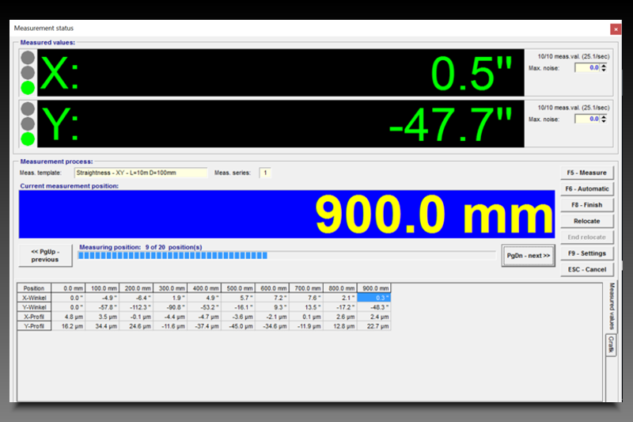Image resolution: width=633 pixels, height=422 pixels.
Task: Select the Measured values side tab
Action: tap(612, 306)
